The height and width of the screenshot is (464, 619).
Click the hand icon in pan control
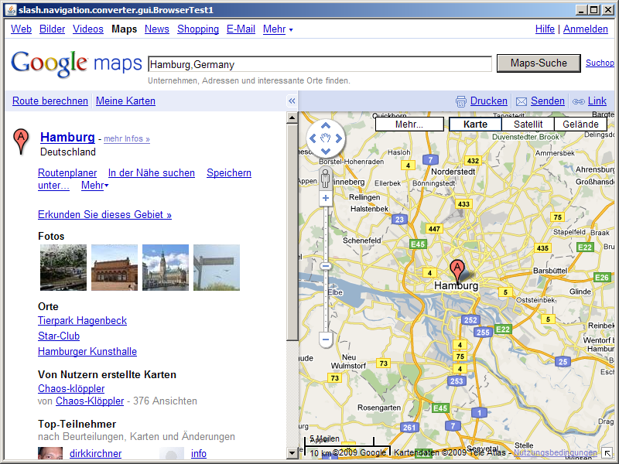[326, 138]
